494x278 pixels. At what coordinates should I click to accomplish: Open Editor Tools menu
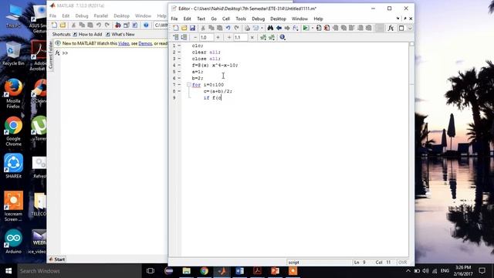tap(241, 19)
